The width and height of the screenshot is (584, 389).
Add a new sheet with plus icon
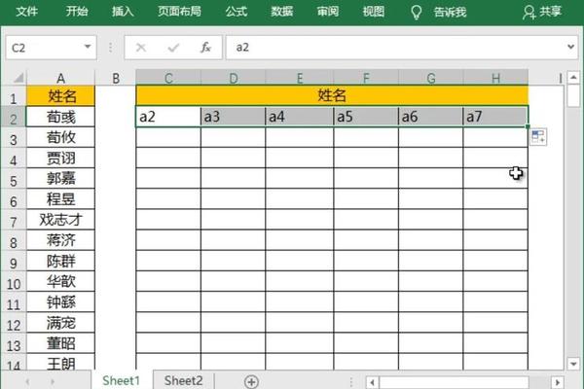click(x=251, y=381)
